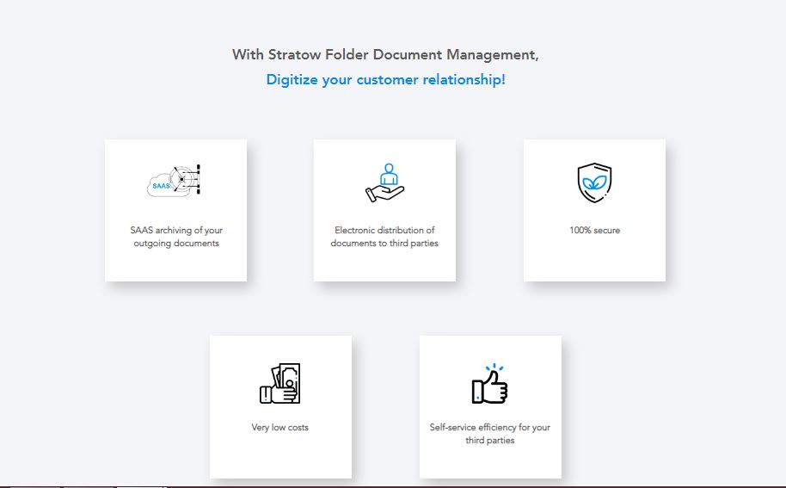Click the '100% secure' label
786x488 pixels.
[594, 230]
